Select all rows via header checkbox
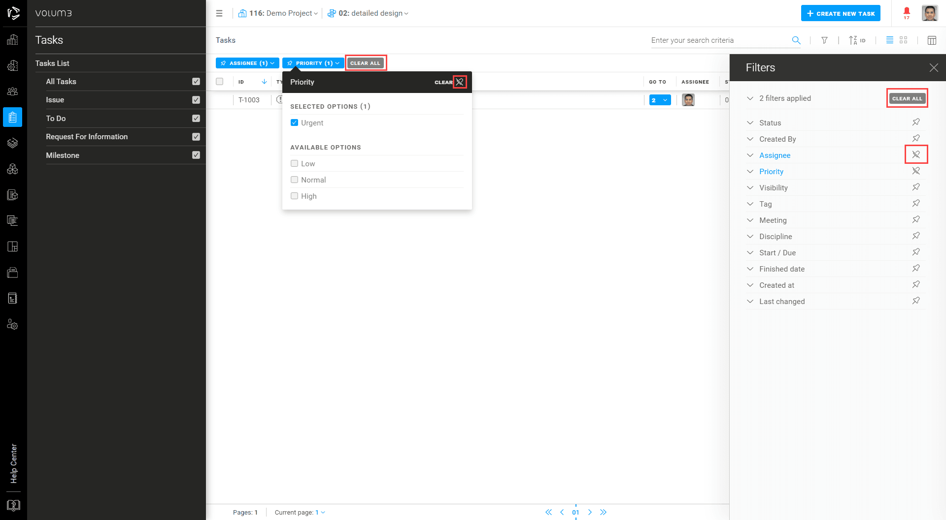The image size is (946, 520). tap(220, 82)
